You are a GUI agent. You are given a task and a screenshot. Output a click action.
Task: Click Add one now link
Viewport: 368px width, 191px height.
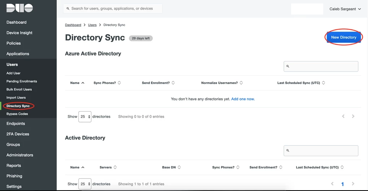pyautogui.click(x=243, y=99)
